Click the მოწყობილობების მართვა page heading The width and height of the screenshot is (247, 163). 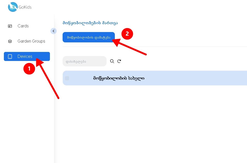pos(90,23)
